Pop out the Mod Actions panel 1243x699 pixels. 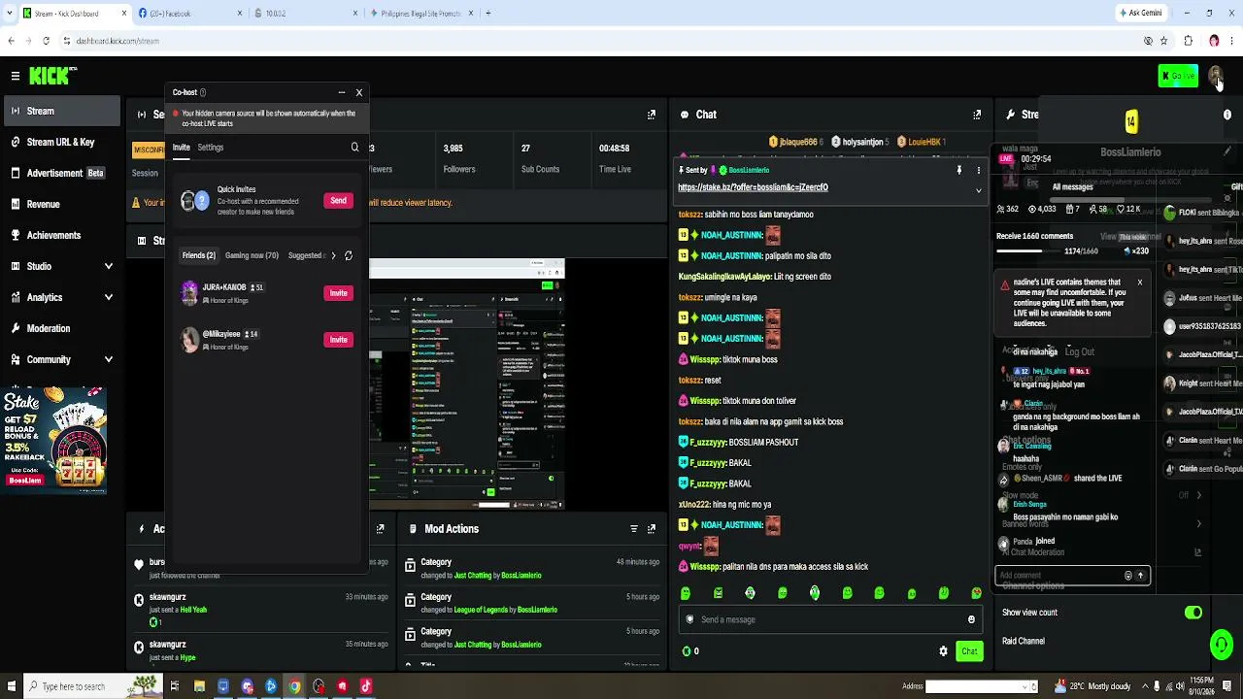652,529
